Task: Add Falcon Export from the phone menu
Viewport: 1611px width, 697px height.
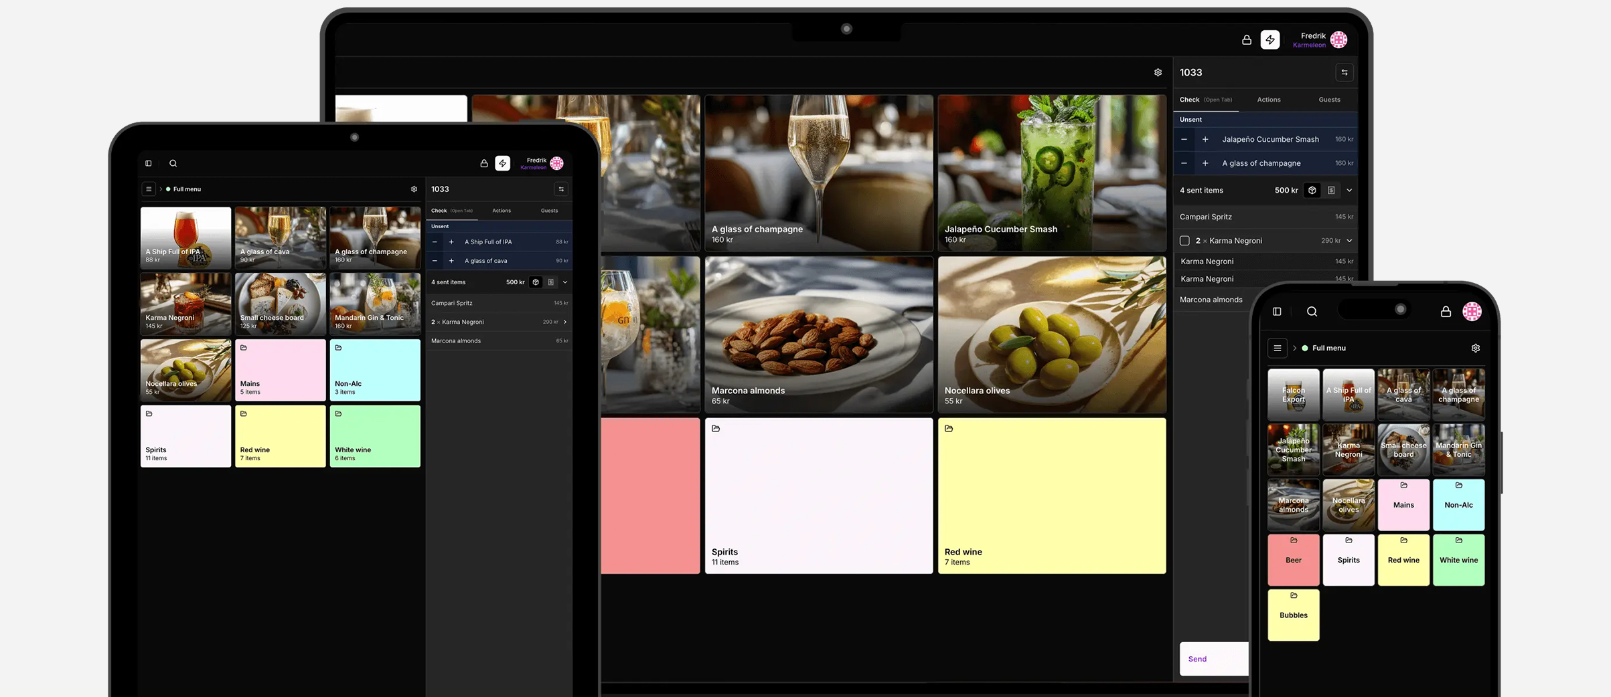Action: pyautogui.click(x=1293, y=395)
